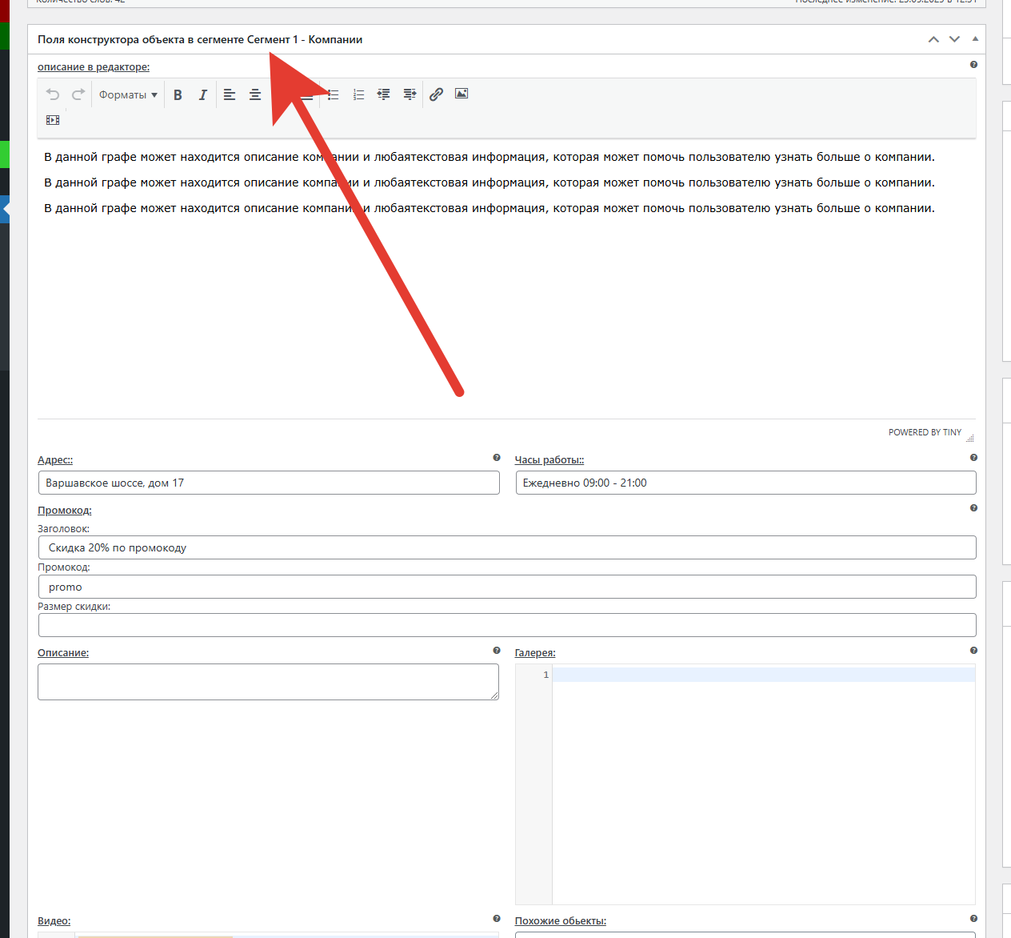Toggle bold formatting in the editor
Screen dimensions: 1011x938
178,94
